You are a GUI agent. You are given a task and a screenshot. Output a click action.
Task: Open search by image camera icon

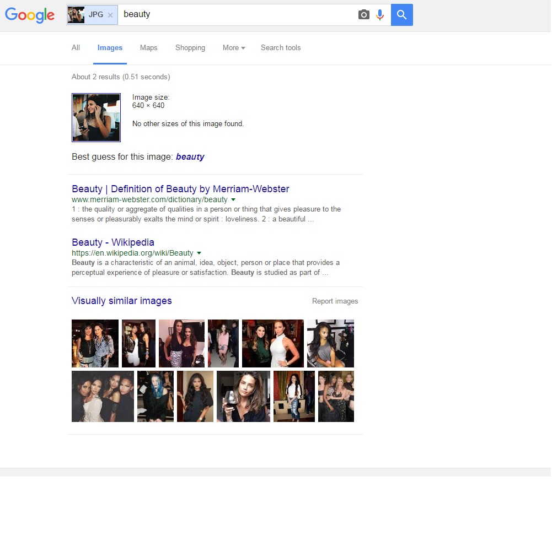point(364,15)
